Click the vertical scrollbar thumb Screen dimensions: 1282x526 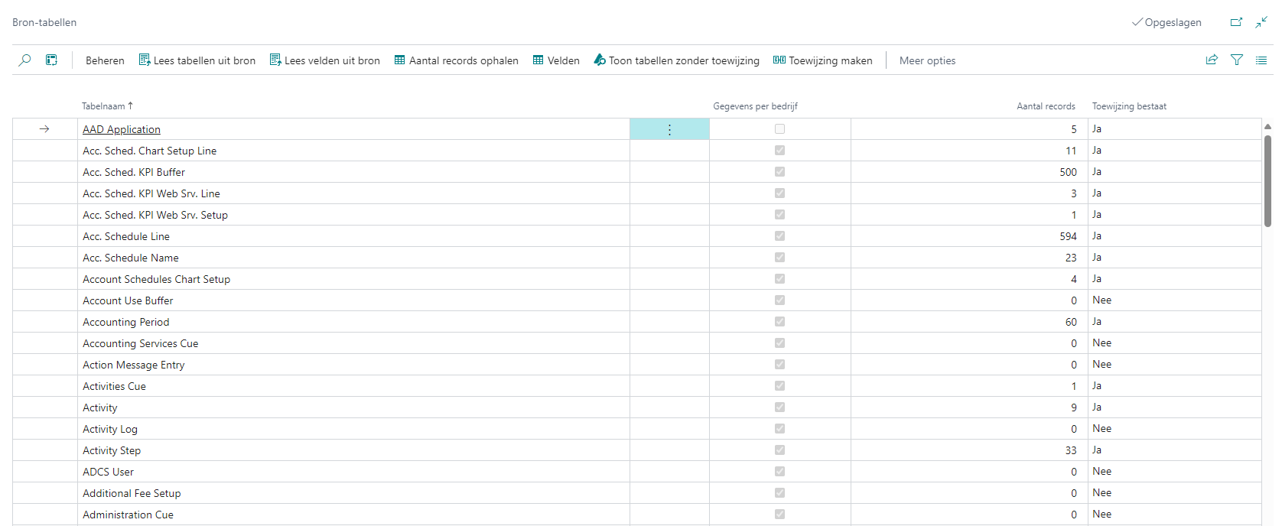point(1267,180)
